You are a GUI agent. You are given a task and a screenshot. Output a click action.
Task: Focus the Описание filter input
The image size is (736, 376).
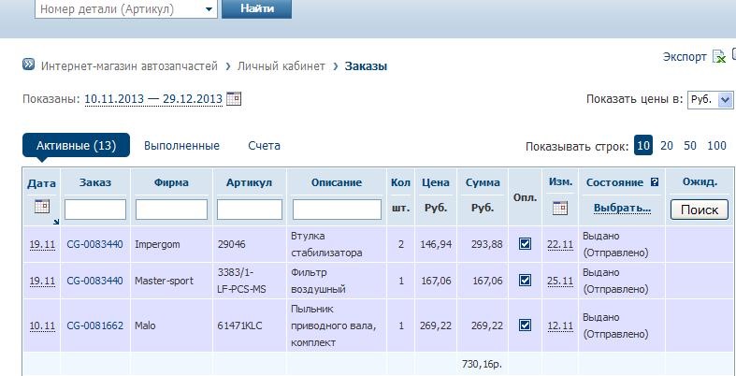(x=337, y=210)
